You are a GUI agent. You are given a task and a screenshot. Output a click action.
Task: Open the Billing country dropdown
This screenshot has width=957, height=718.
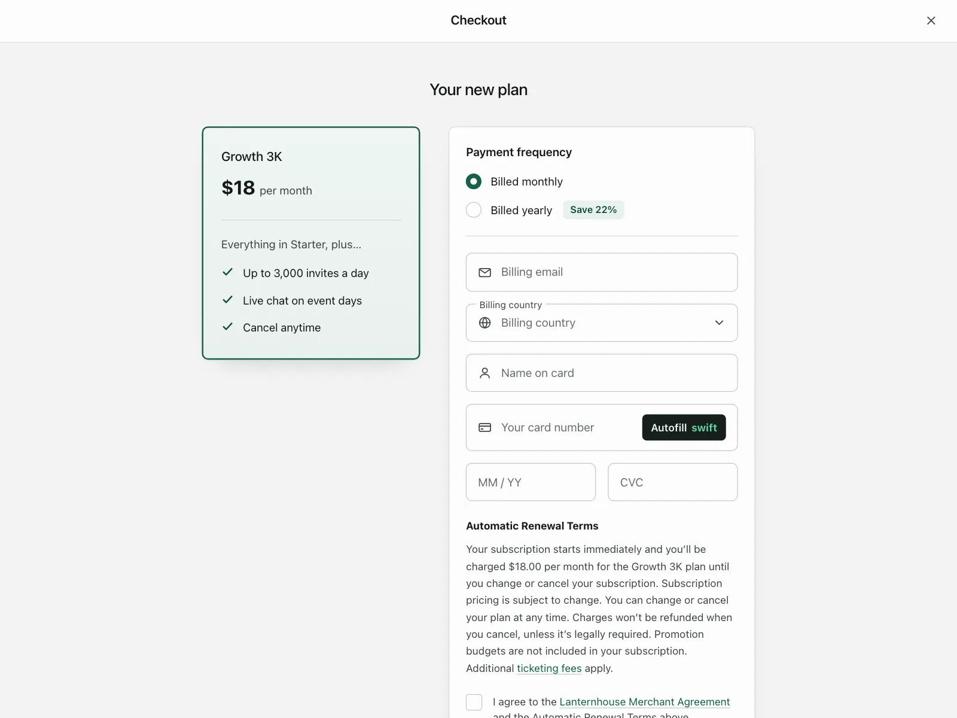[602, 323]
